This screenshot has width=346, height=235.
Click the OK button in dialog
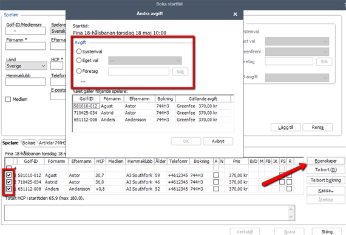coord(186,141)
